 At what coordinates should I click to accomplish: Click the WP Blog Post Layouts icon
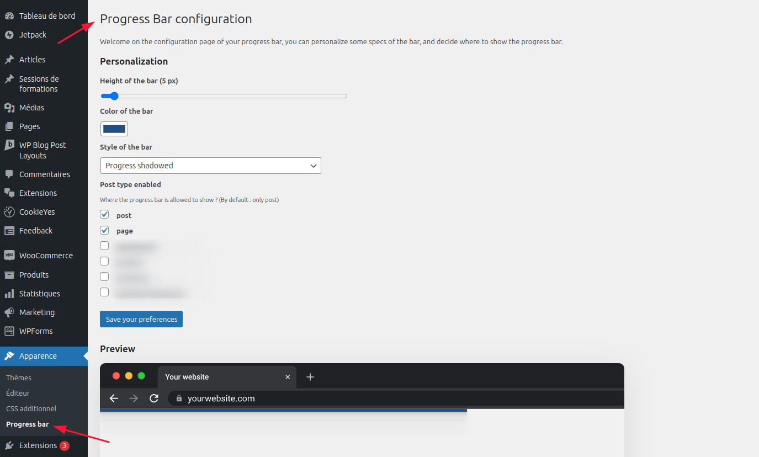9,145
